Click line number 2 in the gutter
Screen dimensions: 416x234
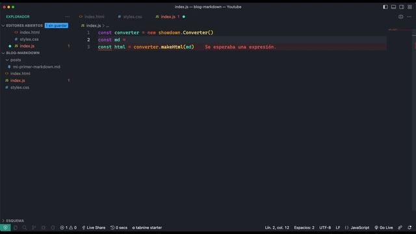pos(88,40)
